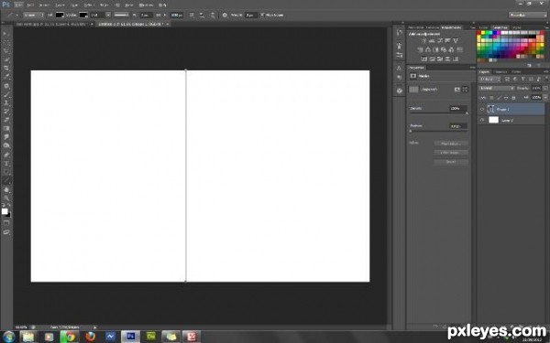
Task: Open Firefox from the taskbar
Action: 90,337
